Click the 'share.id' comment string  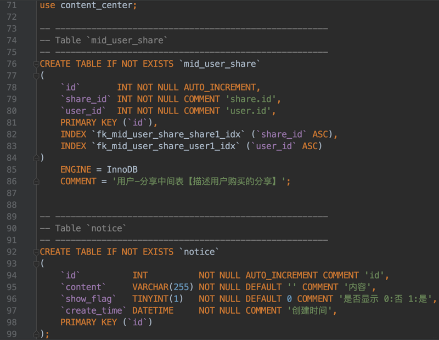pos(251,99)
